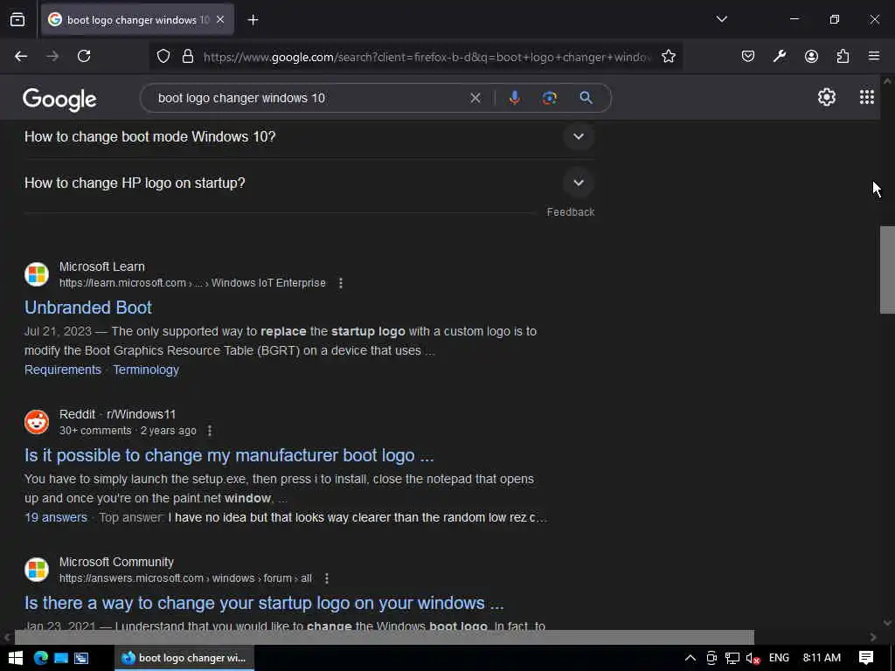
Task: Open the Terminology sitelink
Action: click(146, 370)
